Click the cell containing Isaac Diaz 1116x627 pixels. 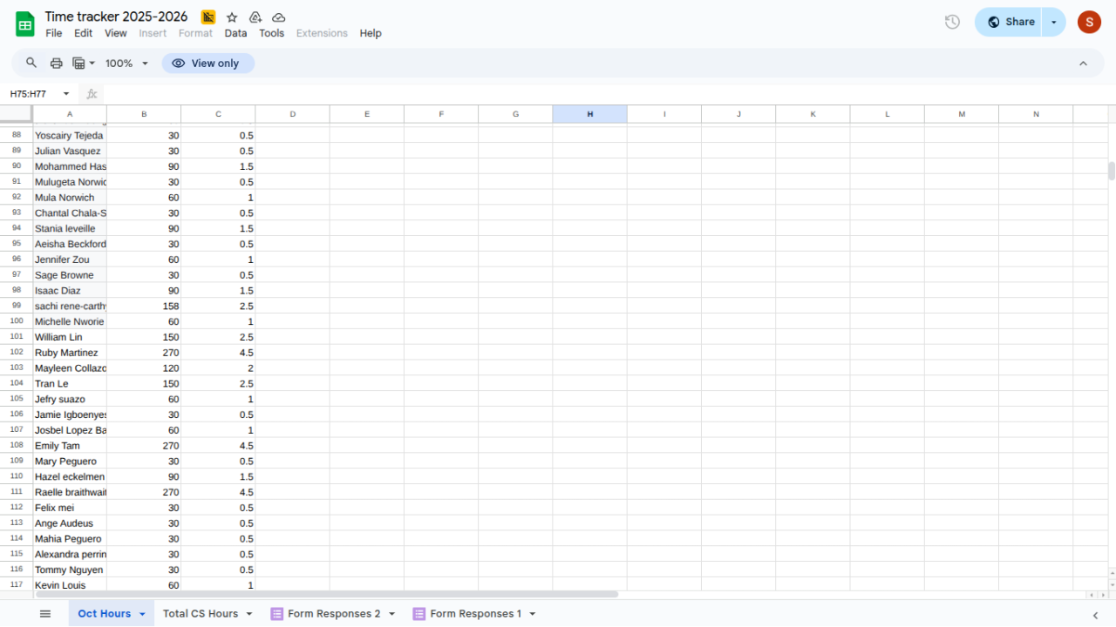70,291
